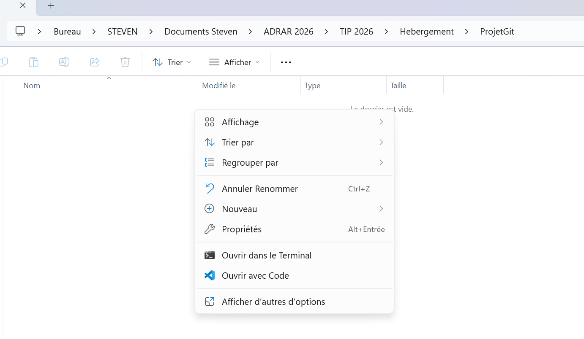This screenshot has height=339, width=584.
Task: Open the Trier sort dropdown
Action: 172,62
